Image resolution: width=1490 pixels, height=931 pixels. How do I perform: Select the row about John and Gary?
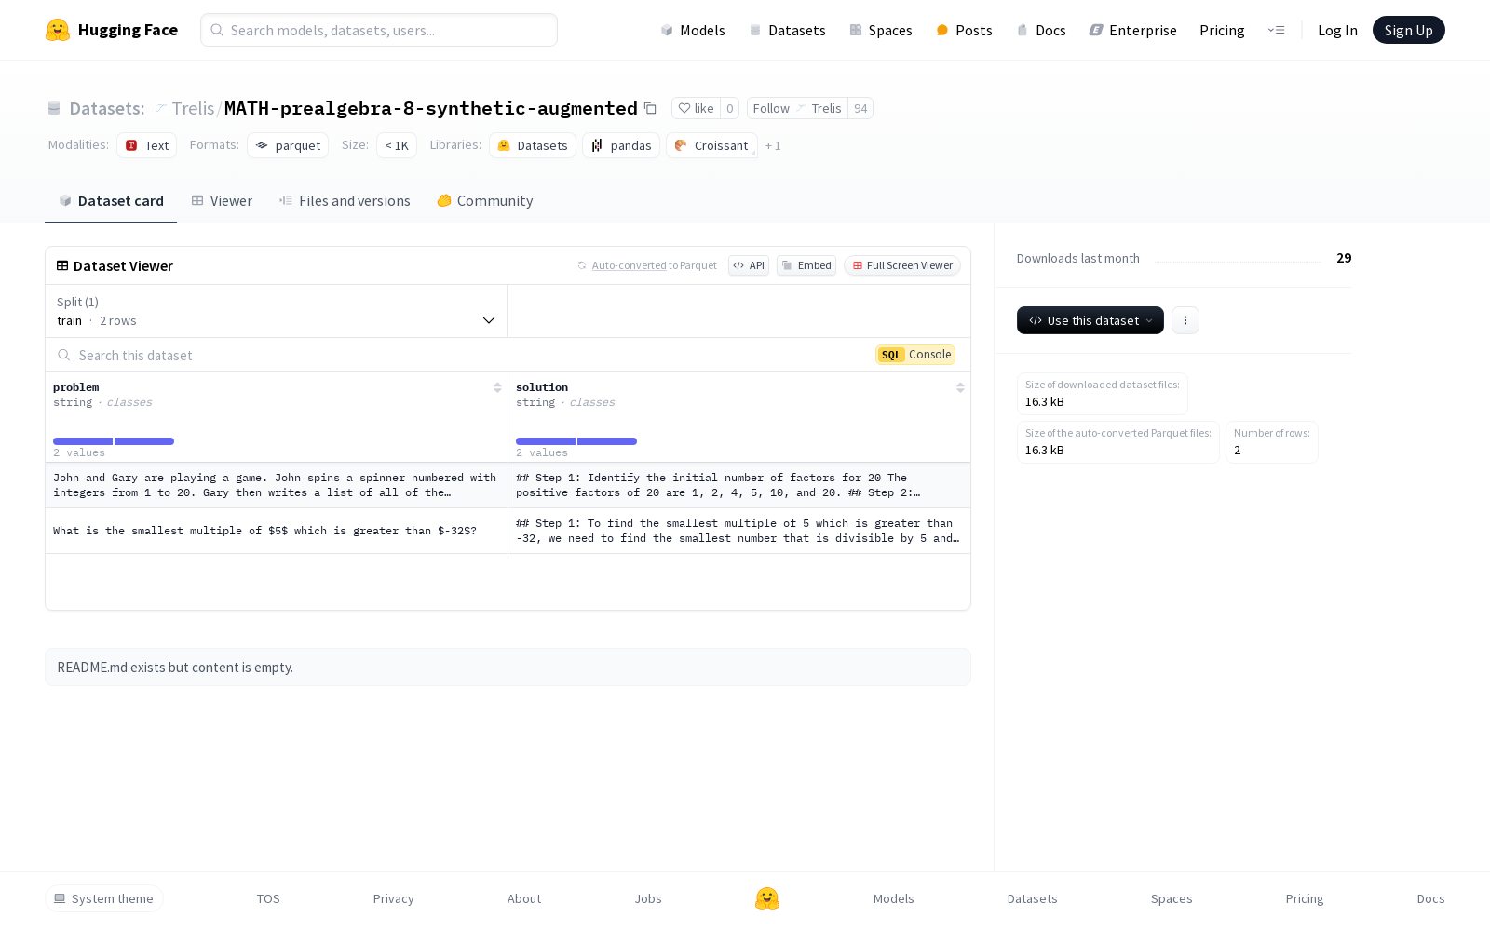click(508, 485)
